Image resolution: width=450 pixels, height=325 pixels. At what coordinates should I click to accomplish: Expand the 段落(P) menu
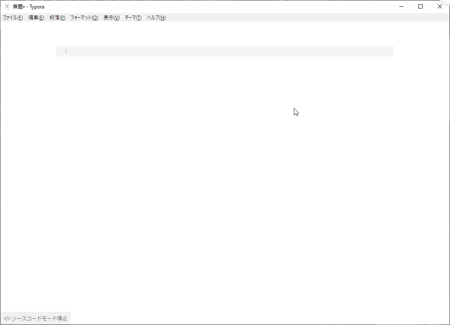pos(57,18)
